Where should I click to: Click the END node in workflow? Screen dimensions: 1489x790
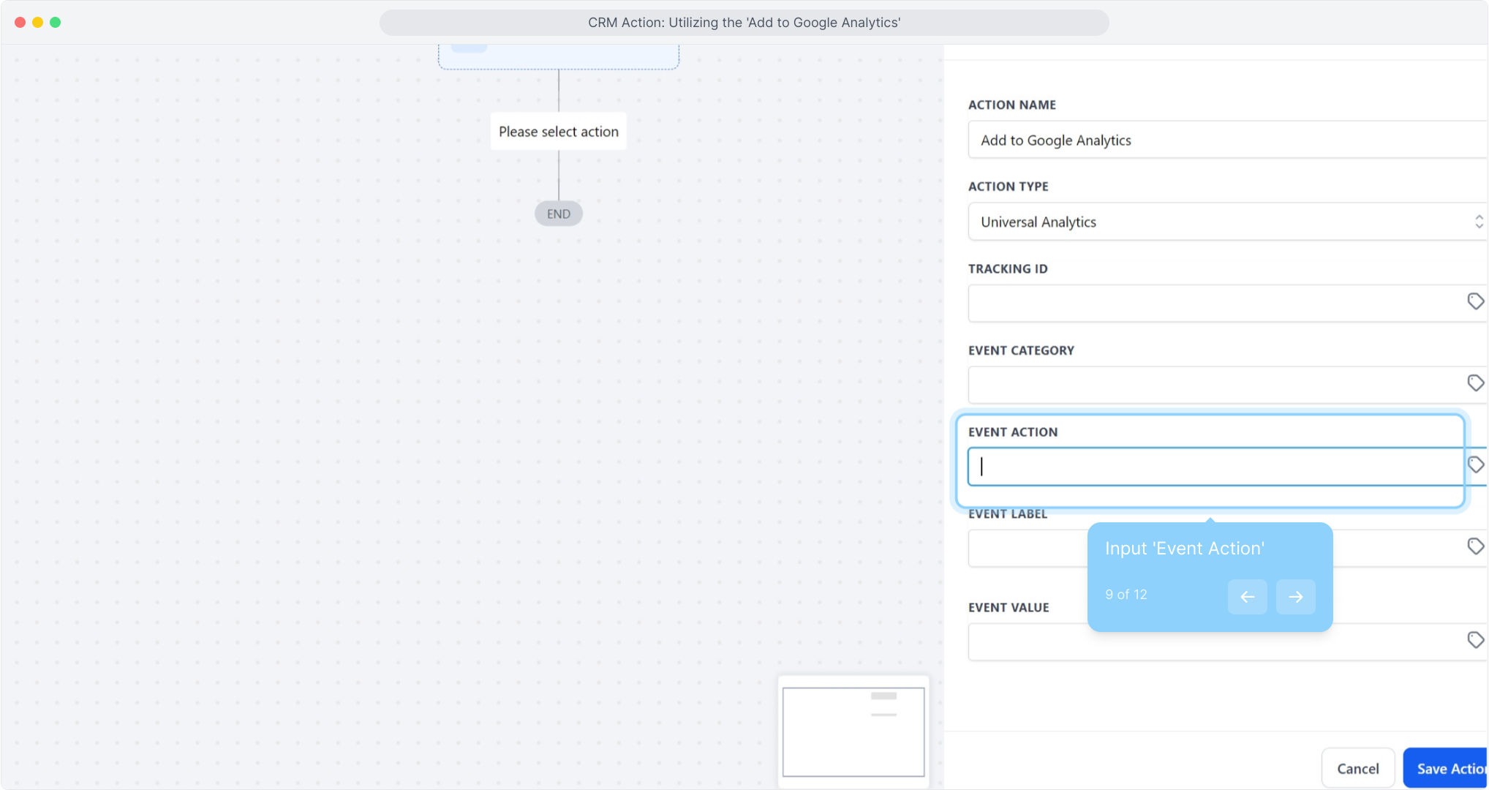(x=558, y=214)
